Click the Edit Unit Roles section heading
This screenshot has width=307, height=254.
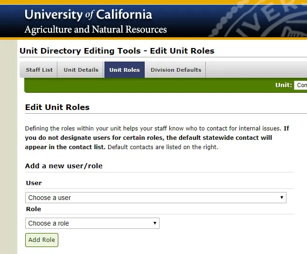(x=57, y=107)
